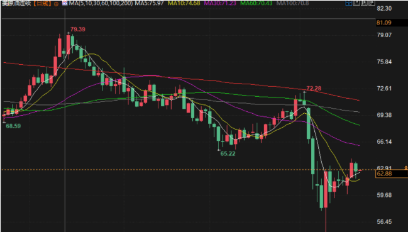Select the green MA60:70.43 legend item

256,3
